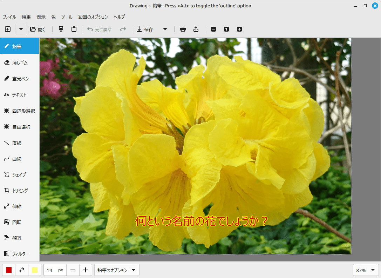Click the new image plus icon

8,29
